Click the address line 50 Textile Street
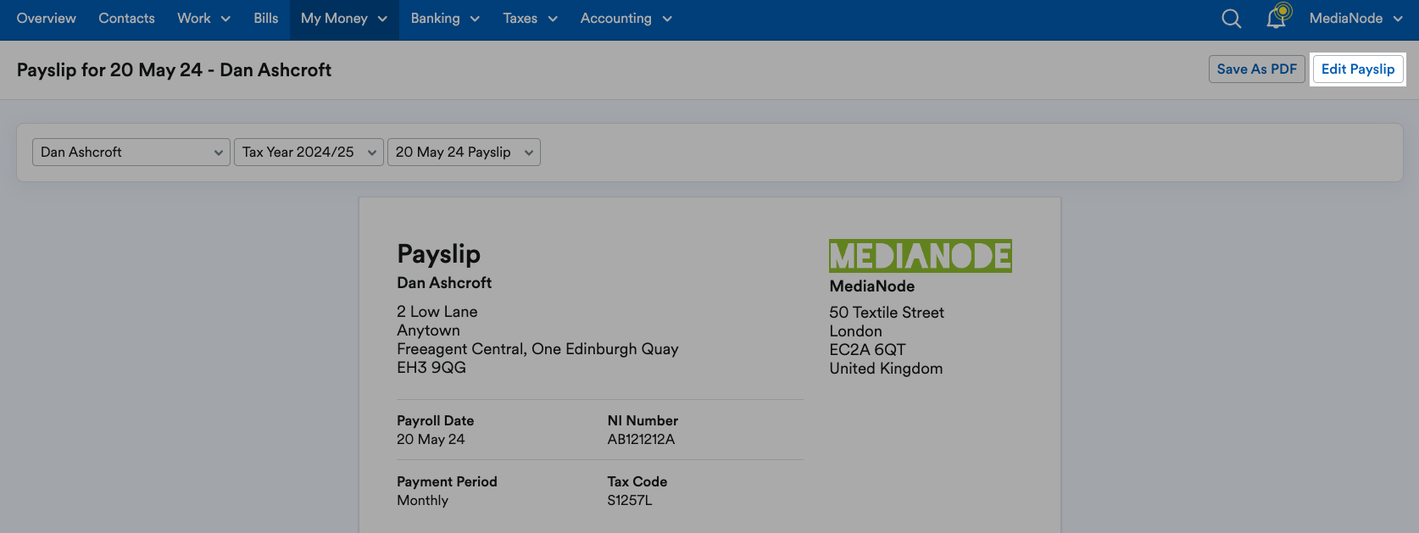1419x533 pixels. tap(887, 313)
